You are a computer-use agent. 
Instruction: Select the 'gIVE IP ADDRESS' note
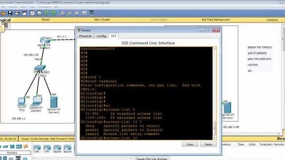tap(257, 53)
